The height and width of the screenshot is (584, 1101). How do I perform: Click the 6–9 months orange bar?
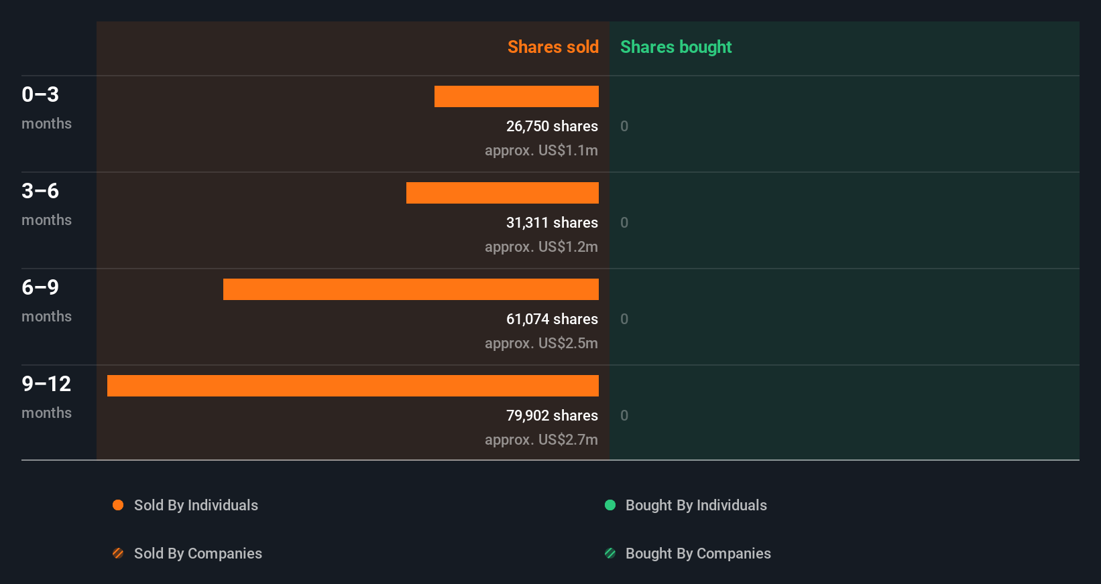tap(411, 289)
